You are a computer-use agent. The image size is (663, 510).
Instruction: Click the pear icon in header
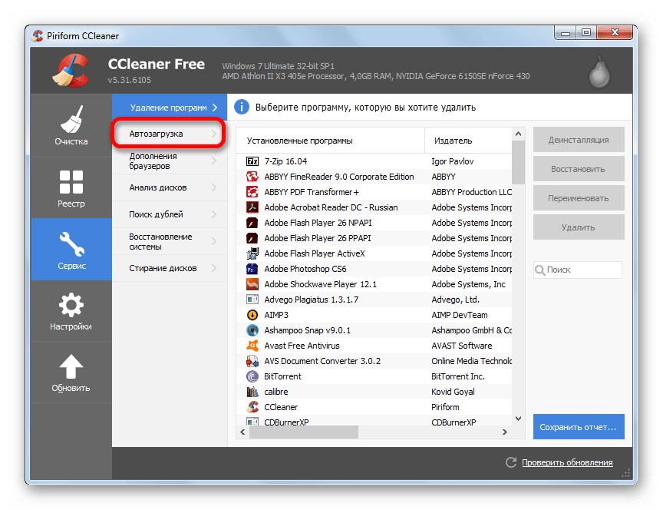pyautogui.click(x=599, y=71)
